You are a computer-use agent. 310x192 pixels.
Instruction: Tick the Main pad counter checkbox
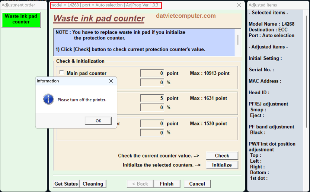point(62,72)
